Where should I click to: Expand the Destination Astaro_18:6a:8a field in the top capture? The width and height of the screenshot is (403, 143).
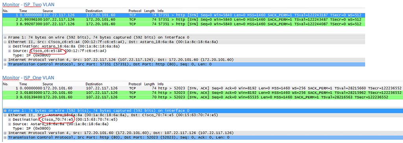[9, 46]
